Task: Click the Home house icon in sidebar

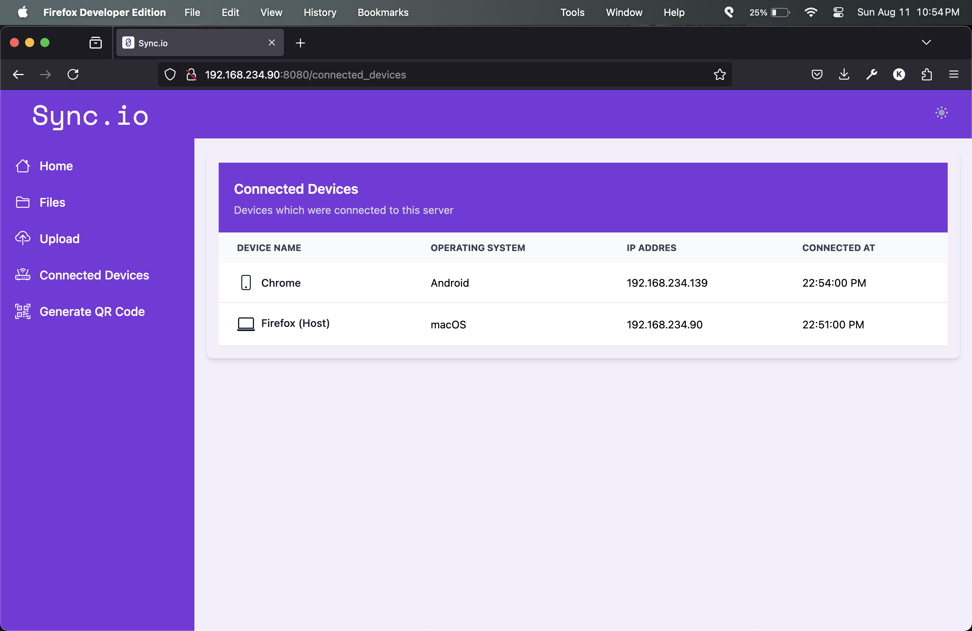Action: click(23, 166)
